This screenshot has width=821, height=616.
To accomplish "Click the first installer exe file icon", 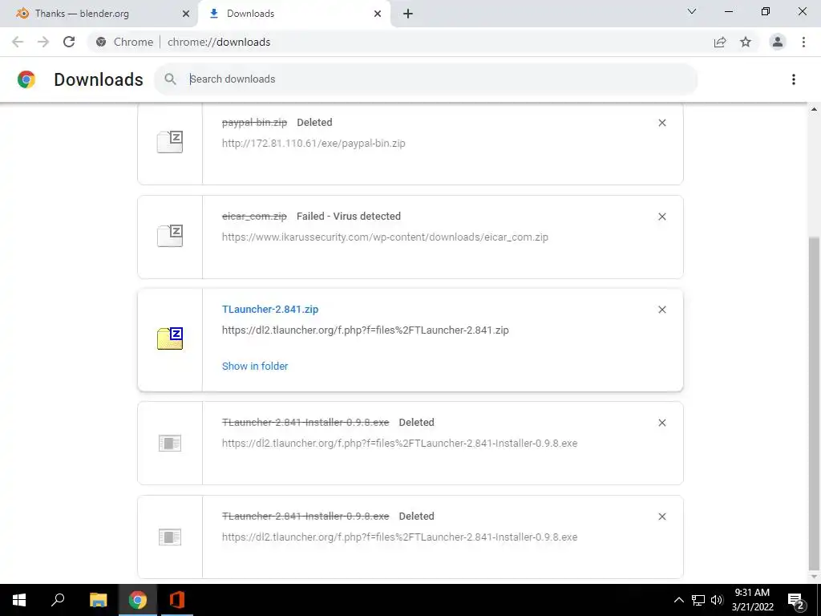I will point(170,443).
